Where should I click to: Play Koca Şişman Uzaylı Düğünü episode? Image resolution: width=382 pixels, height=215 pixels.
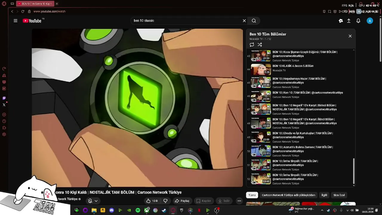coord(300,56)
